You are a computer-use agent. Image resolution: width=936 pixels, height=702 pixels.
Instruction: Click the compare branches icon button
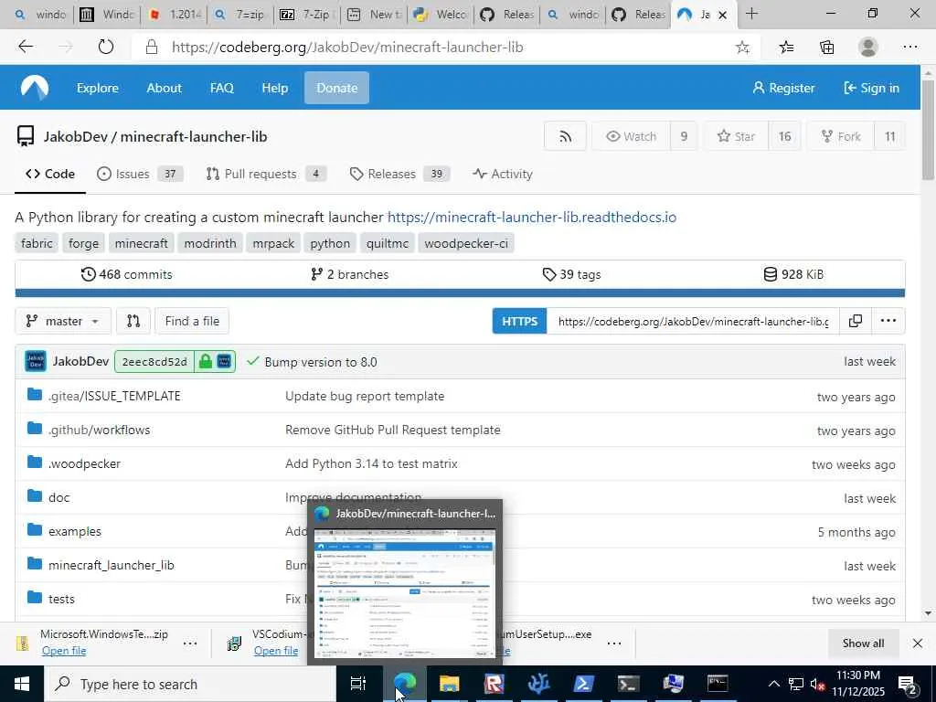[133, 321]
